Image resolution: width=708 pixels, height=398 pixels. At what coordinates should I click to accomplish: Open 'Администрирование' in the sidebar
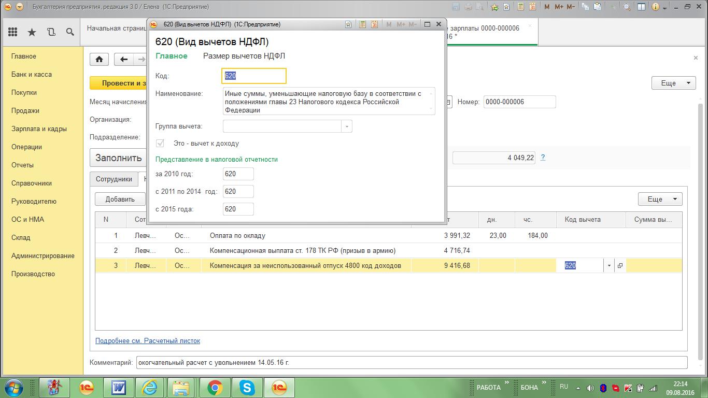43,255
